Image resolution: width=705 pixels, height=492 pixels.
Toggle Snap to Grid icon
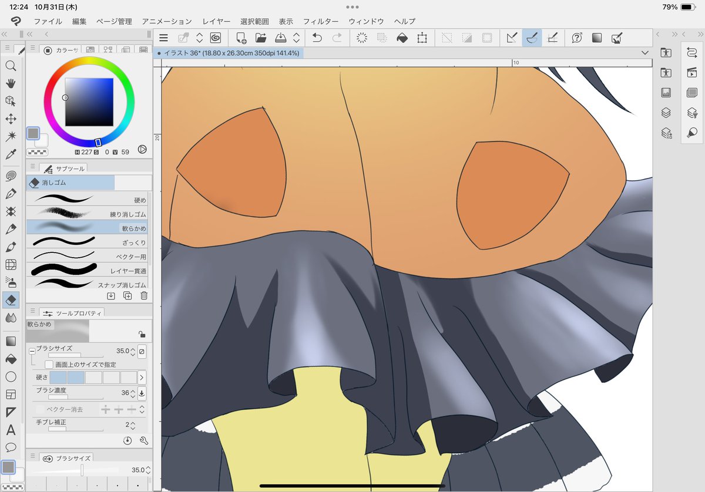pyautogui.click(x=552, y=38)
